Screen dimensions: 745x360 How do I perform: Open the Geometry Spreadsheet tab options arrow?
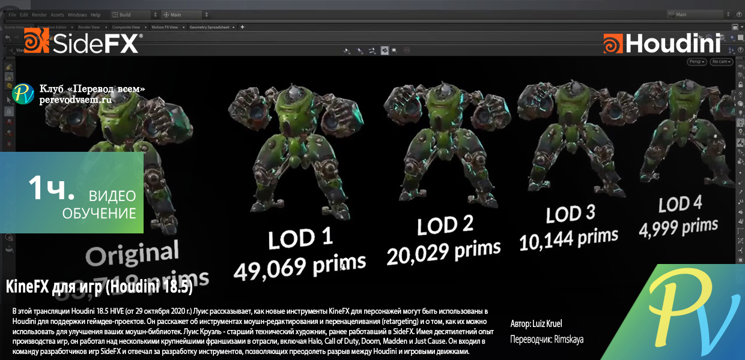point(233,27)
